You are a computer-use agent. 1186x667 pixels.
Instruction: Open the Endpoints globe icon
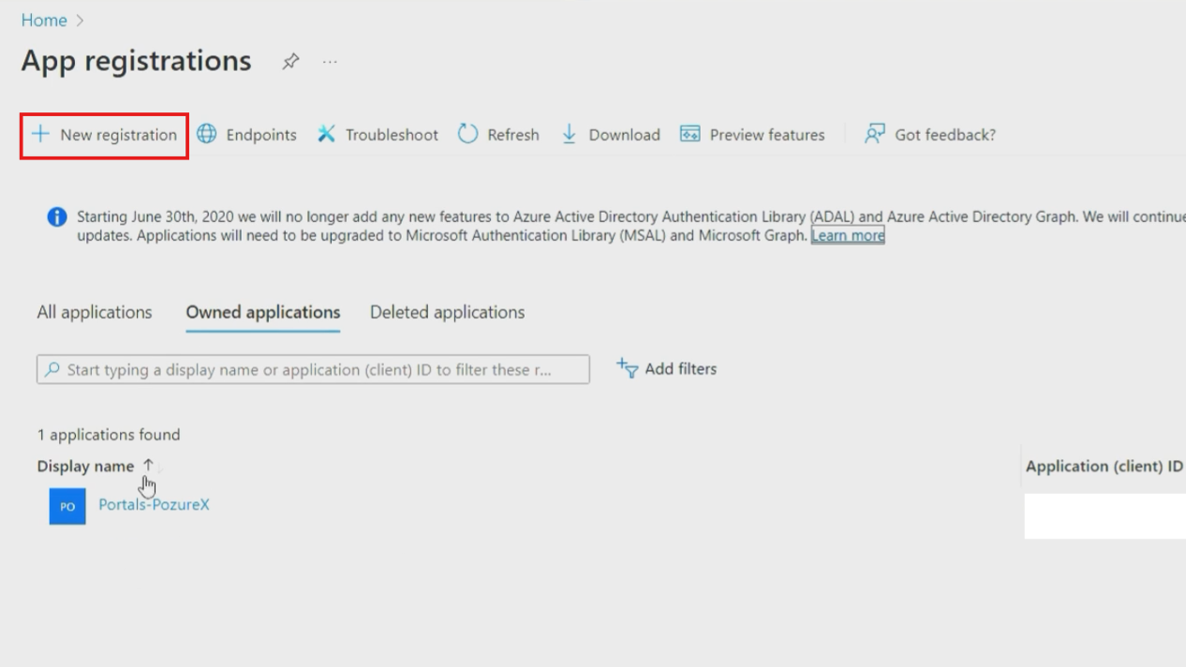[206, 134]
